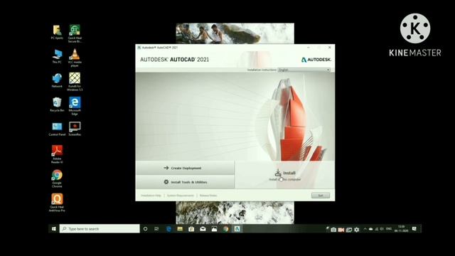The height and width of the screenshot is (256, 455).
Task: Open This PC desktop icon
Action: point(57,56)
